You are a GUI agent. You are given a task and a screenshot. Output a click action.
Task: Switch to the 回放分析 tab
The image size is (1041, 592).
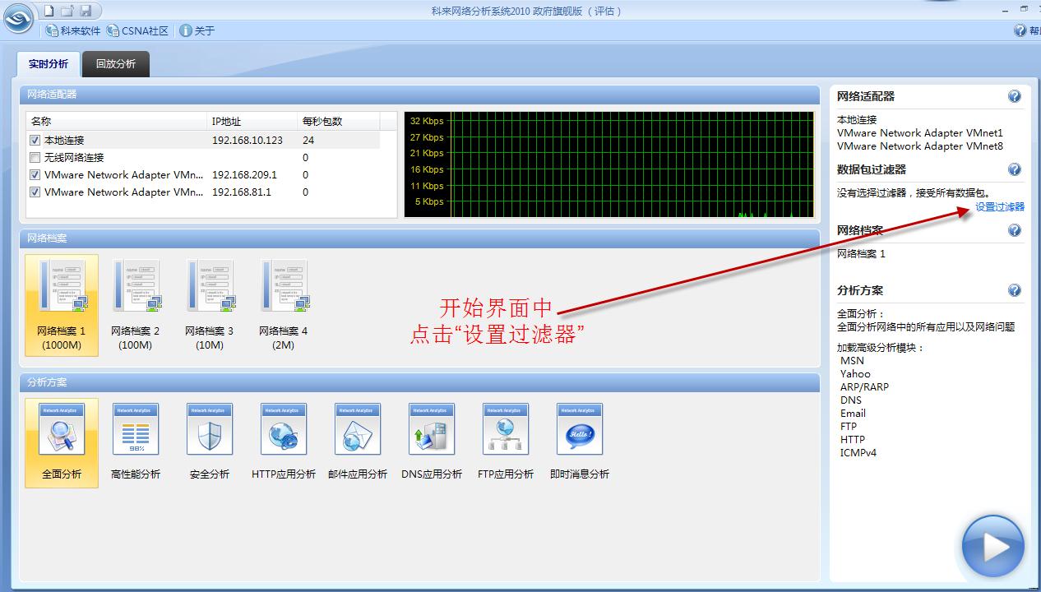(x=115, y=63)
